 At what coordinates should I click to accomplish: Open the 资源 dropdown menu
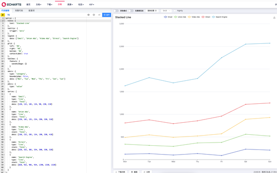tap(70, 5)
